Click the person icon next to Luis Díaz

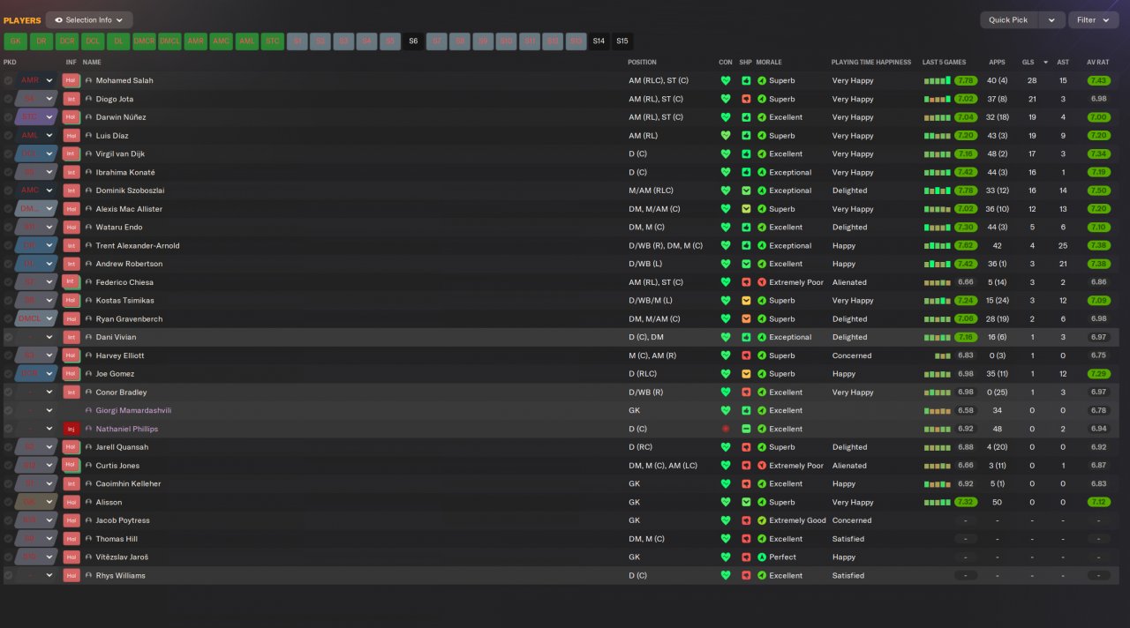click(x=88, y=136)
